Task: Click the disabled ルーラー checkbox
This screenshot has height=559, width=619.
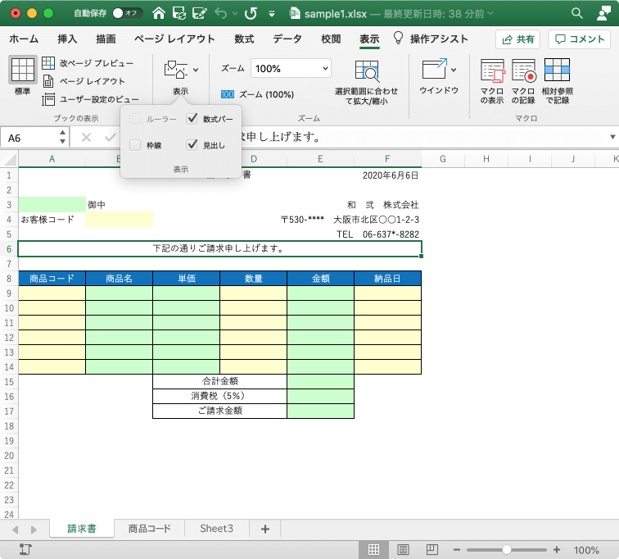Action: click(x=135, y=119)
